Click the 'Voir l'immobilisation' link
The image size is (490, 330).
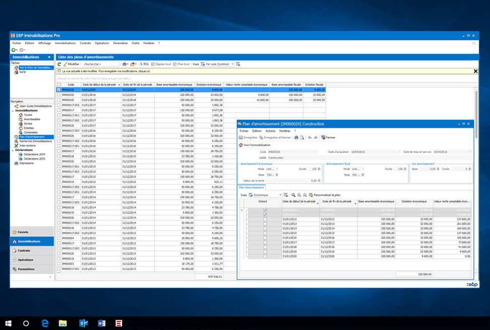pyautogui.click(x=258, y=145)
